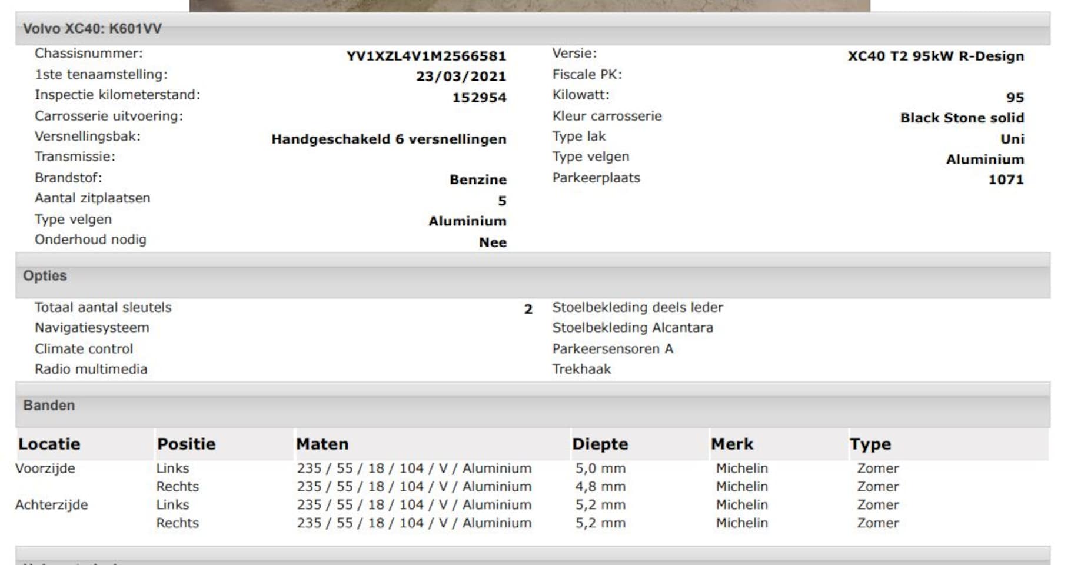Click the 'Banden' section header
1071x565 pixels.
pos(533,406)
